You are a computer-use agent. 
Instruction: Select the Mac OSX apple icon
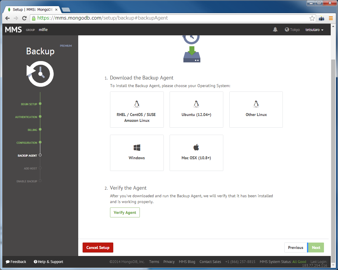pyautogui.click(x=196, y=147)
